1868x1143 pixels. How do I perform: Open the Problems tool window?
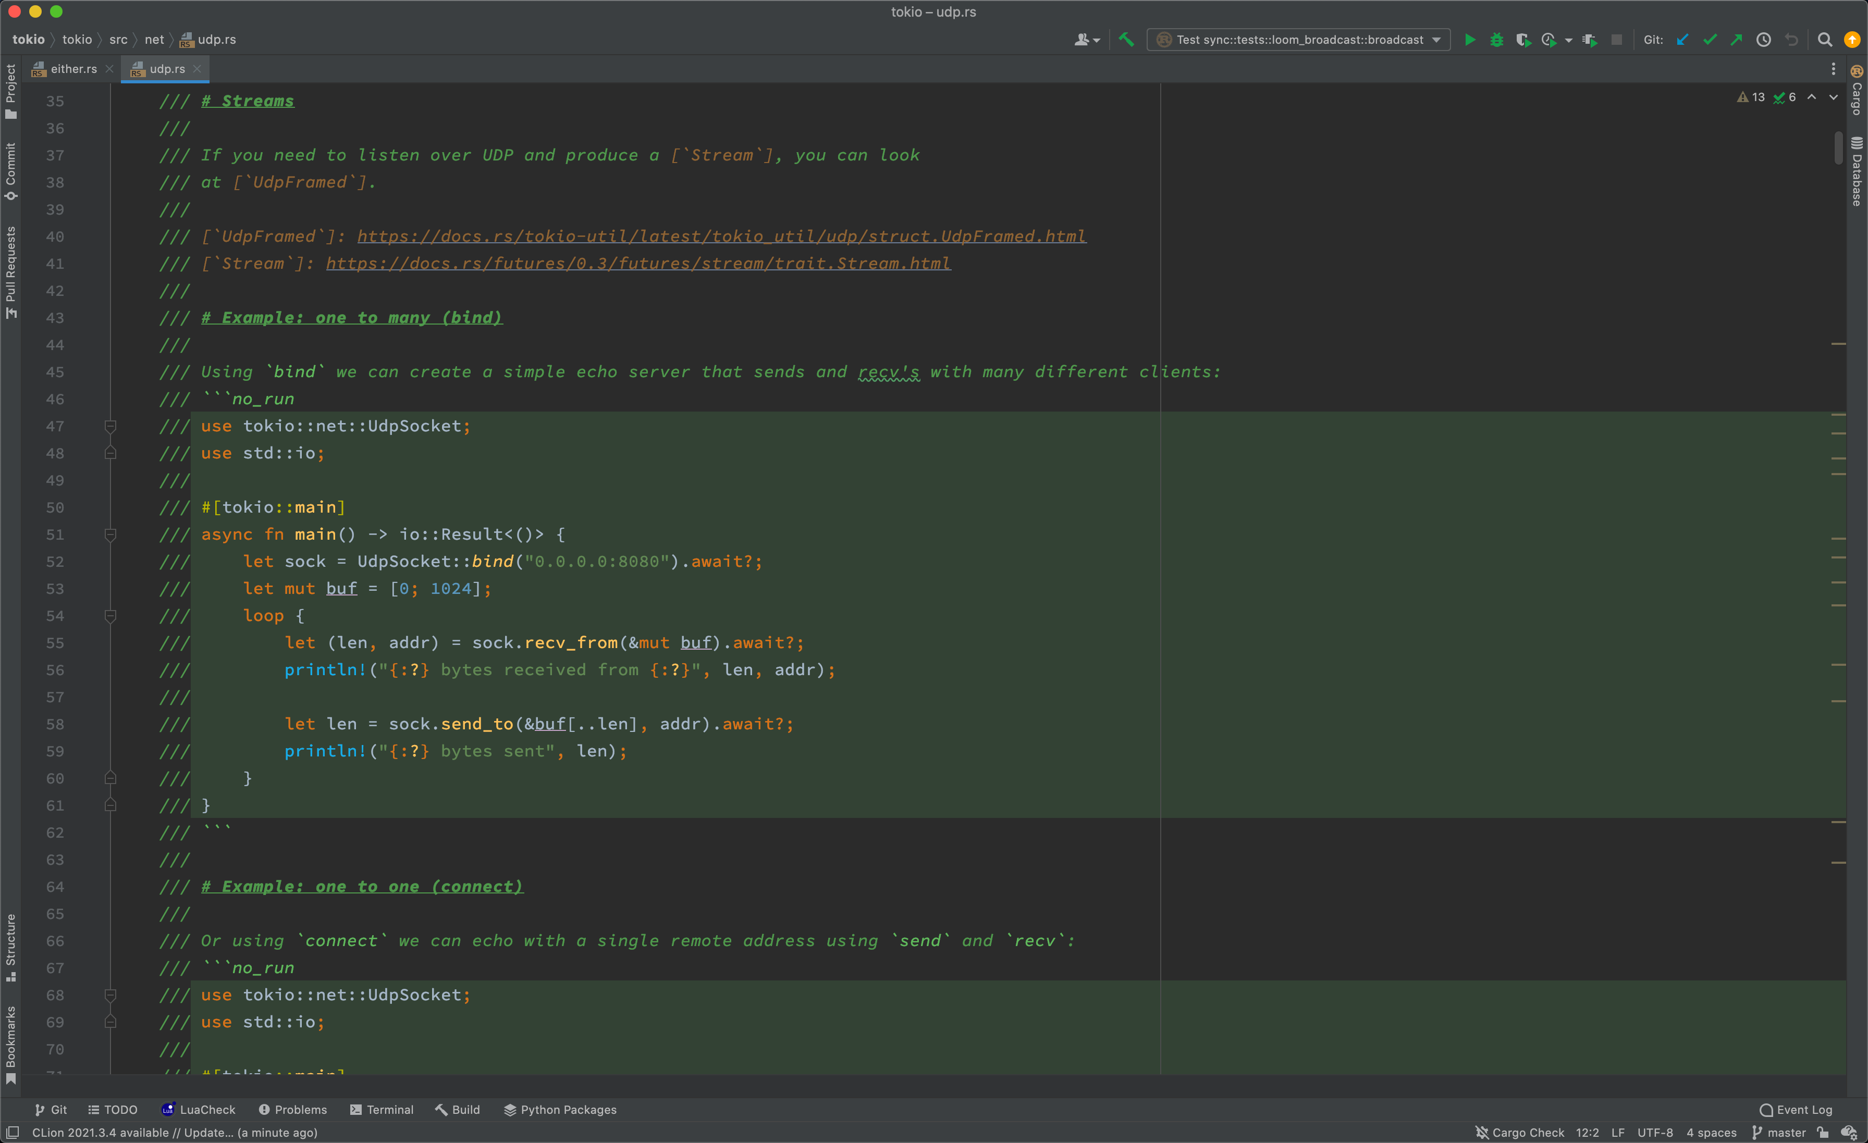pos(292,1109)
